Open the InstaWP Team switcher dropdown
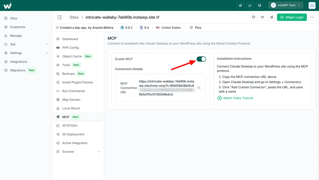 coord(286,5)
